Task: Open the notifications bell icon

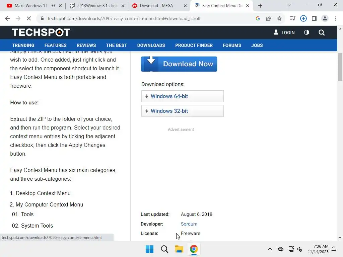Action: pyautogui.click(x=334, y=249)
